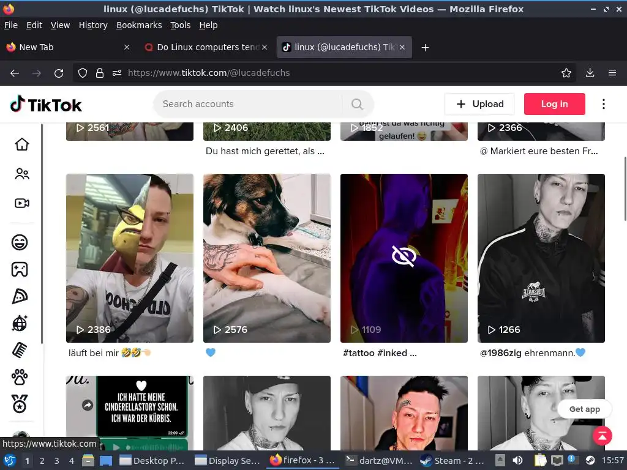Image resolution: width=627 pixels, height=470 pixels.
Task: Open the dog video with 2576 views
Action: click(x=267, y=258)
